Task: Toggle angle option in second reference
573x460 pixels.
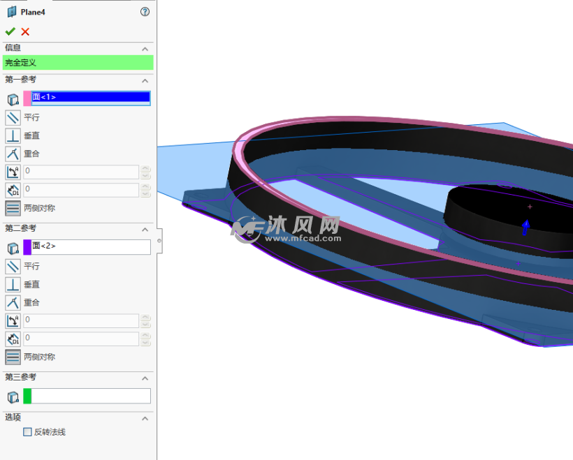Action: 13,321
